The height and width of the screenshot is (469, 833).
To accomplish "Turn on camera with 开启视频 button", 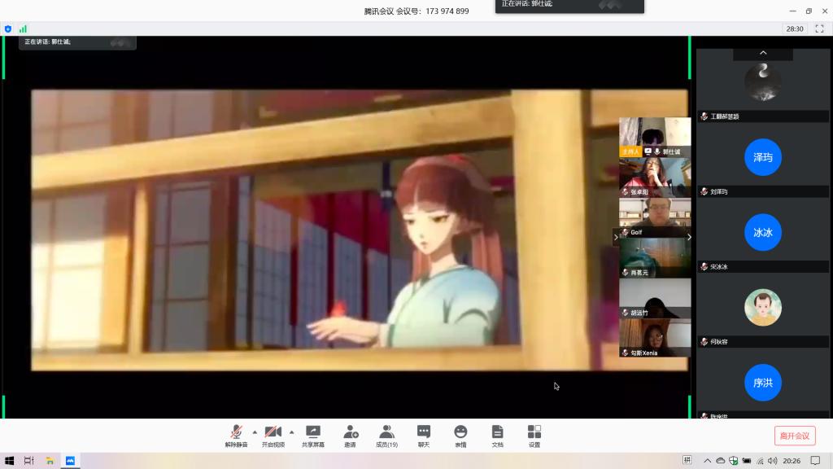I will click(273, 436).
